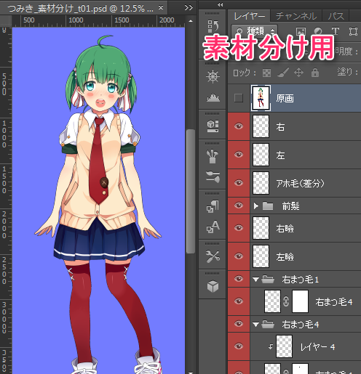This screenshot has height=374, width=361.
Task: Select the layer named 左瞼
Action: (x=285, y=256)
